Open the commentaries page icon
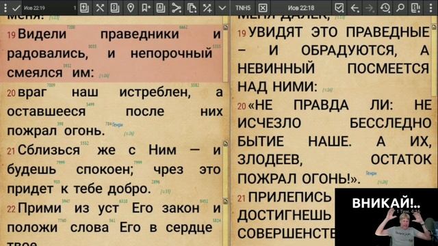 coord(115,8)
